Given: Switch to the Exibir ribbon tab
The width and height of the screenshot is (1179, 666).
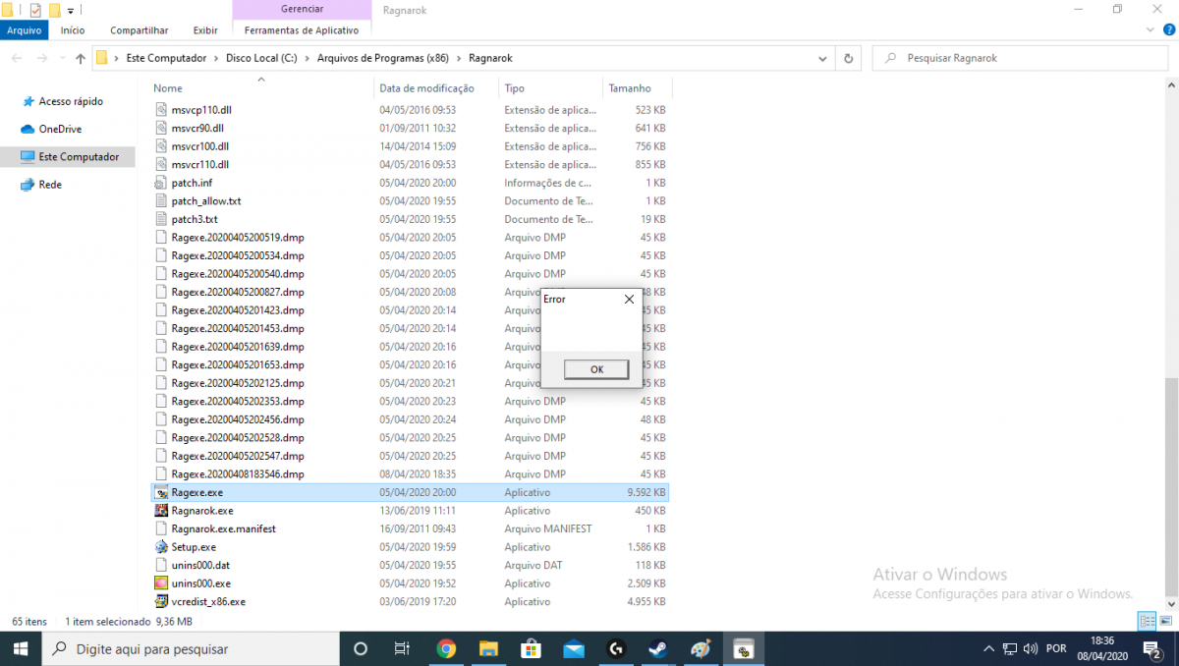Looking at the screenshot, I should [205, 30].
